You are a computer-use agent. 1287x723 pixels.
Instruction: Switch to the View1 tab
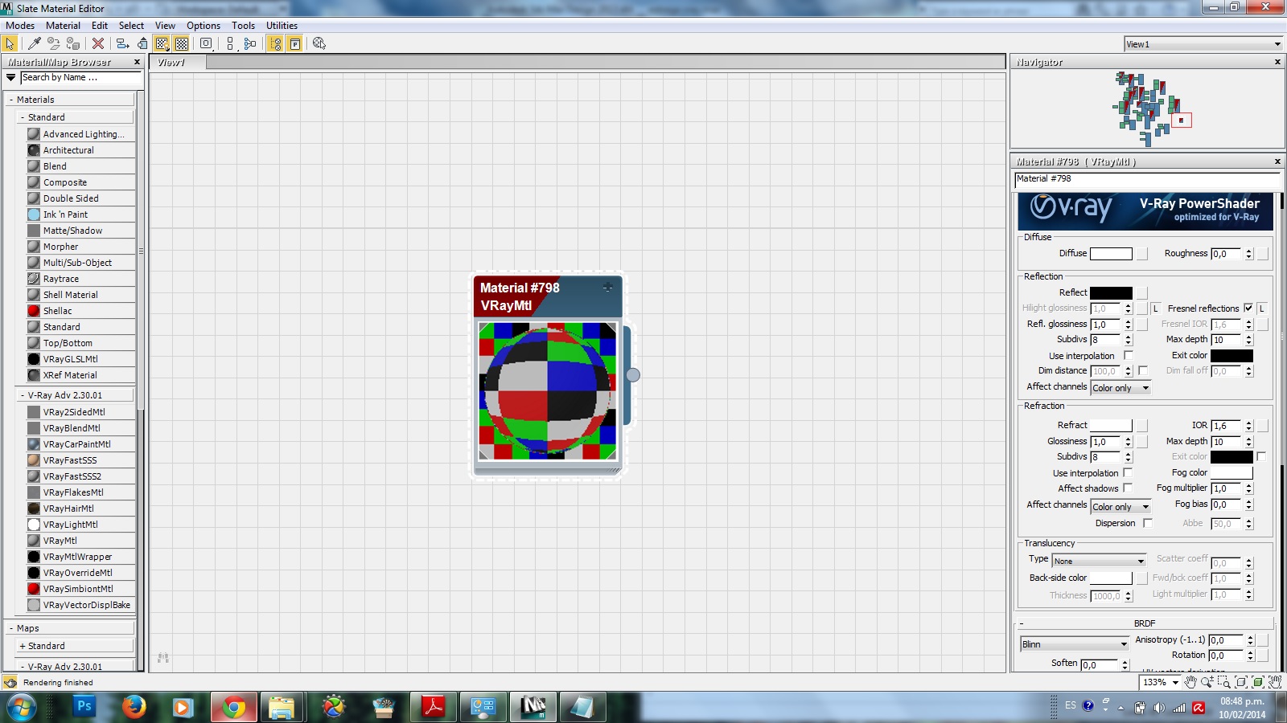177,63
